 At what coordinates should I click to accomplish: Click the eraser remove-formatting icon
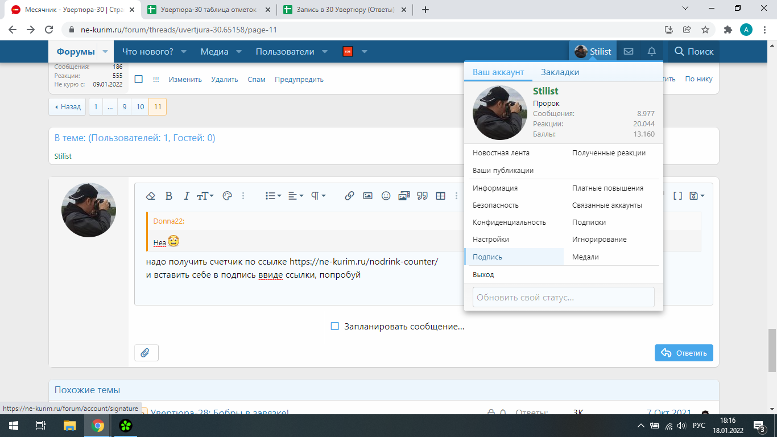pos(151,196)
